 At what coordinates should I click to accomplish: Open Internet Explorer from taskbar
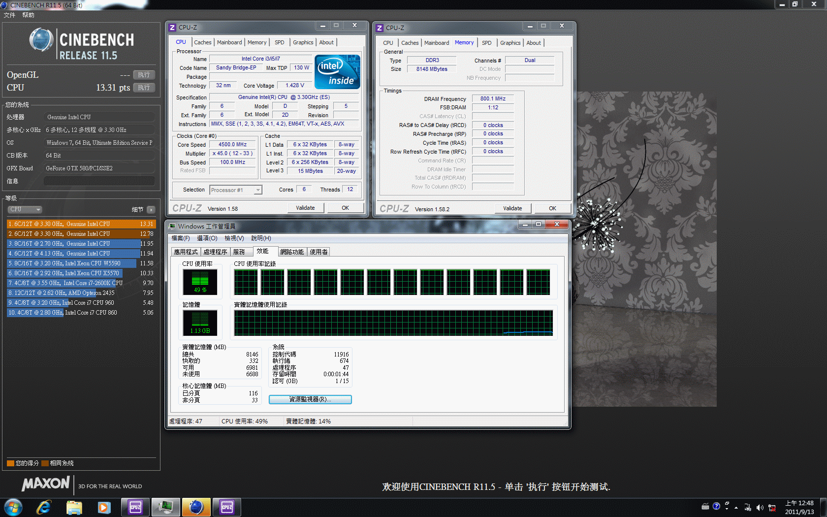point(44,507)
